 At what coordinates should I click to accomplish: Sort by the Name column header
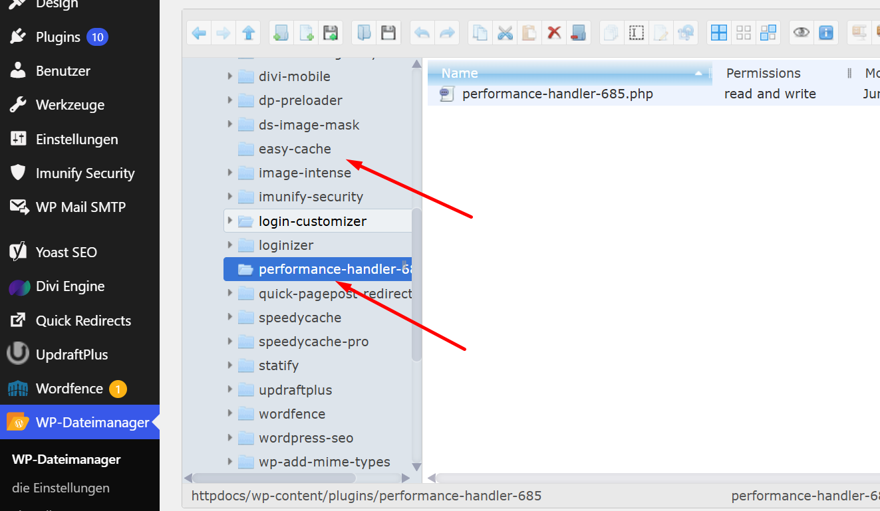coord(570,73)
